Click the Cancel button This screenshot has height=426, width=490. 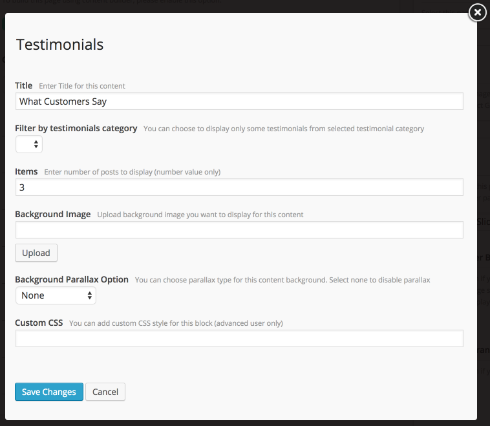(105, 392)
